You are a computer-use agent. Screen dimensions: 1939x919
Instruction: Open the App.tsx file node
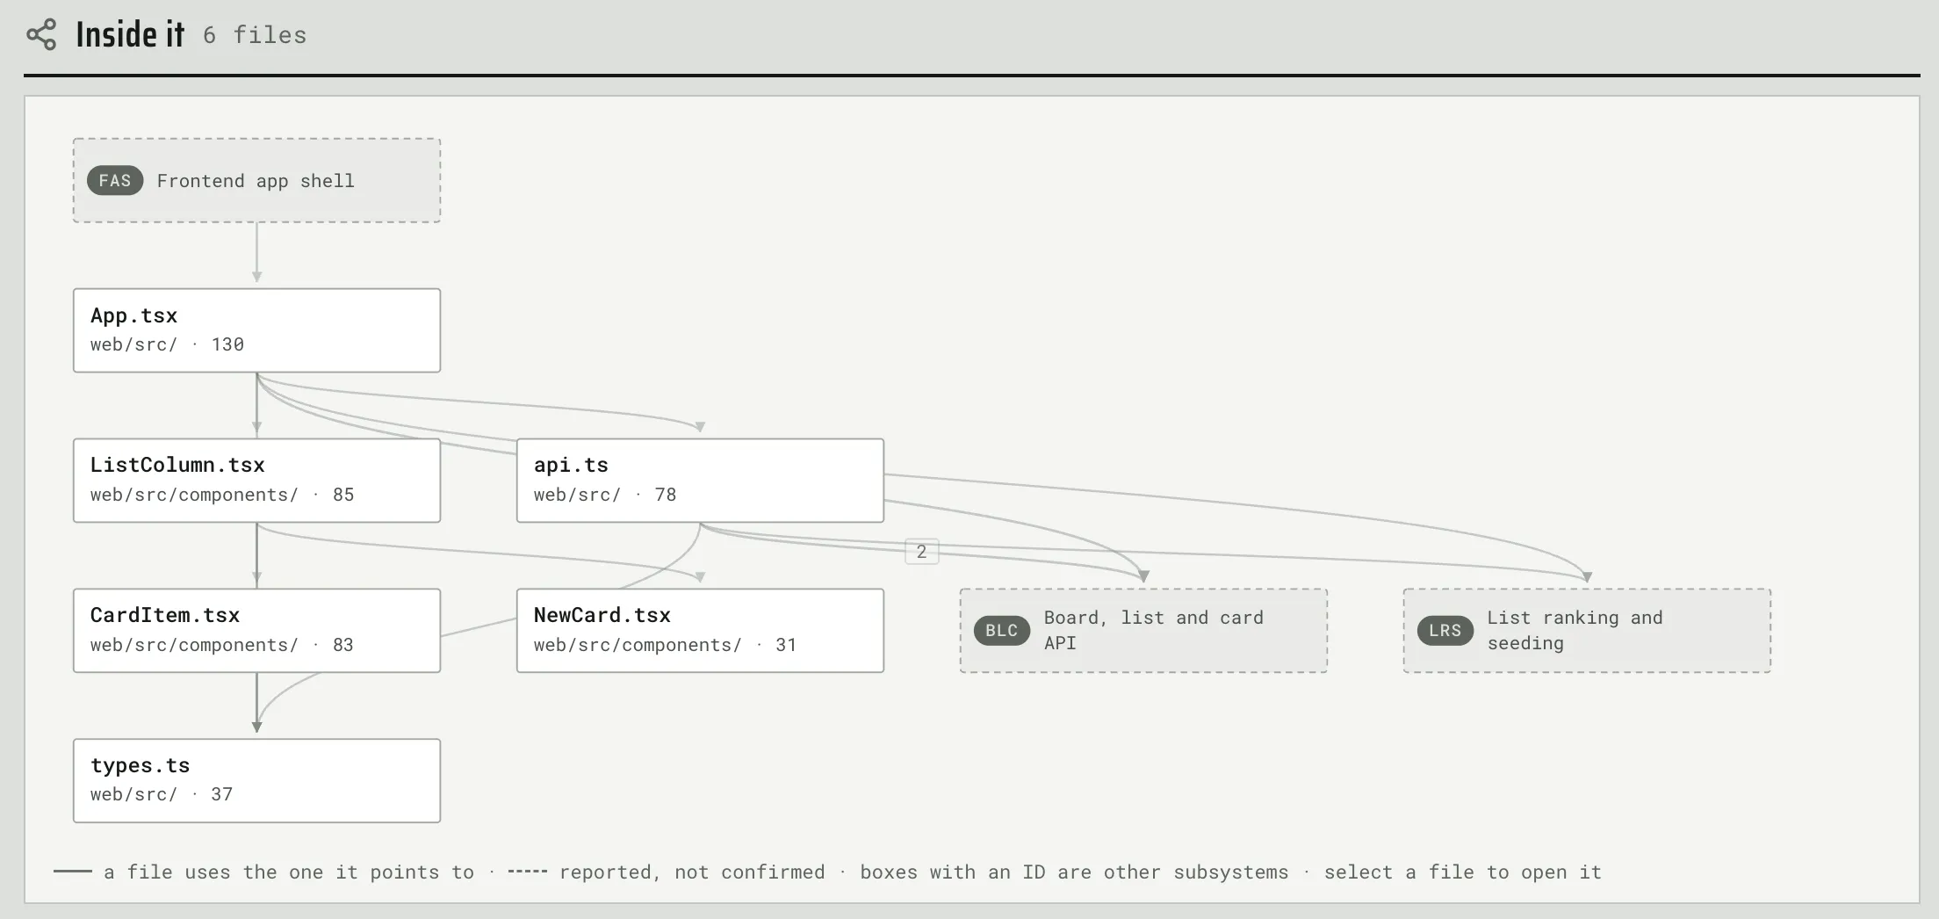point(256,330)
